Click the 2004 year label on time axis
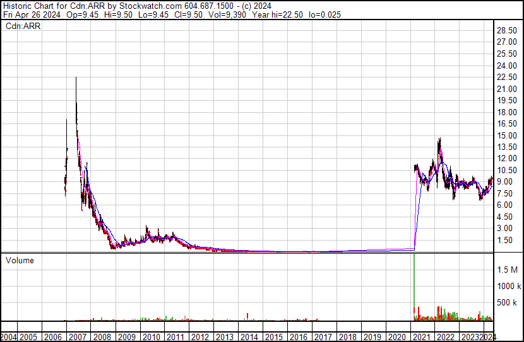The height and width of the screenshot is (342, 524). click(9, 337)
